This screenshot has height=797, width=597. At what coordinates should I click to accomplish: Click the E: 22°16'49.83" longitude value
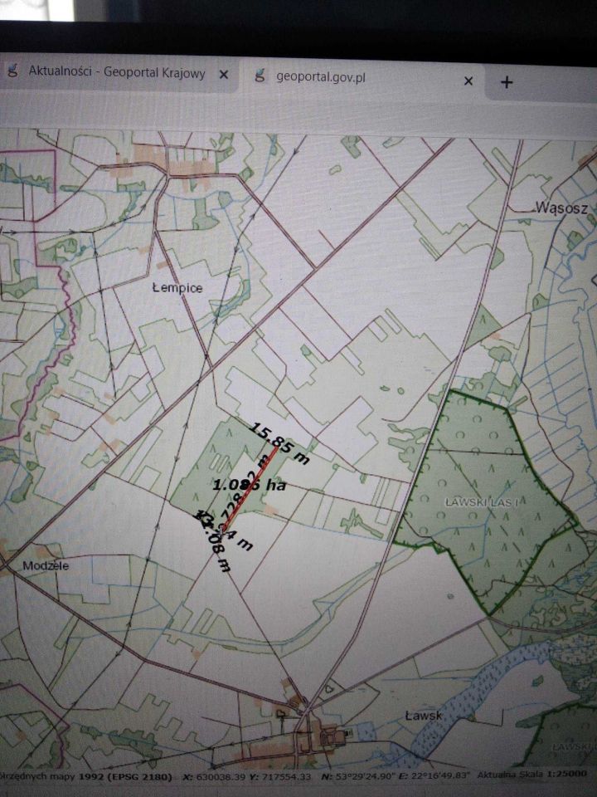[x=435, y=775]
